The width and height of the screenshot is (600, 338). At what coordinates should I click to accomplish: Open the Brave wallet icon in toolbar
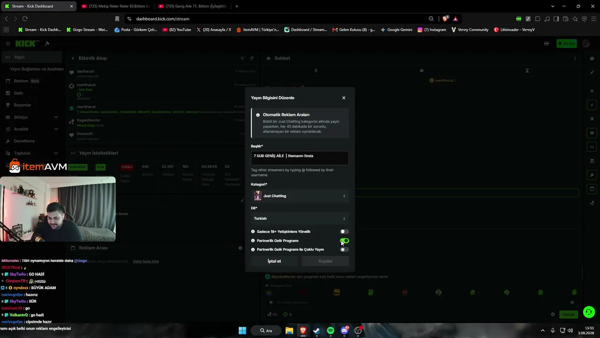(x=566, y=19)
